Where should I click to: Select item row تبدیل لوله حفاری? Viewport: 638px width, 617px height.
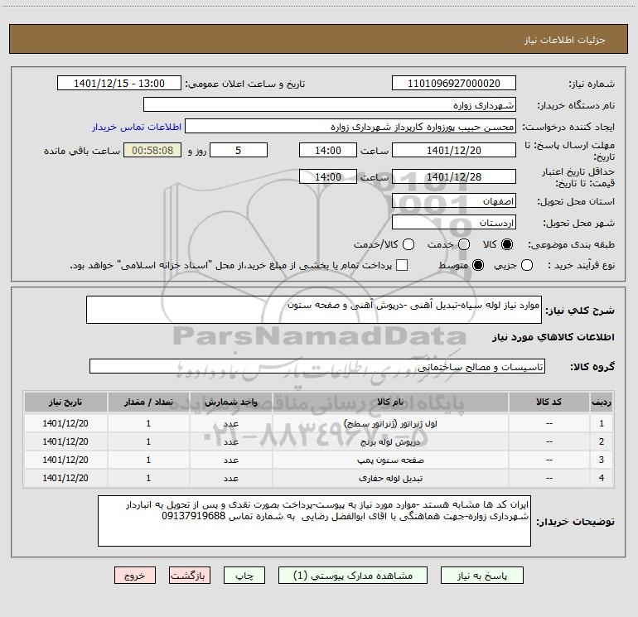(x=319, y=478)
